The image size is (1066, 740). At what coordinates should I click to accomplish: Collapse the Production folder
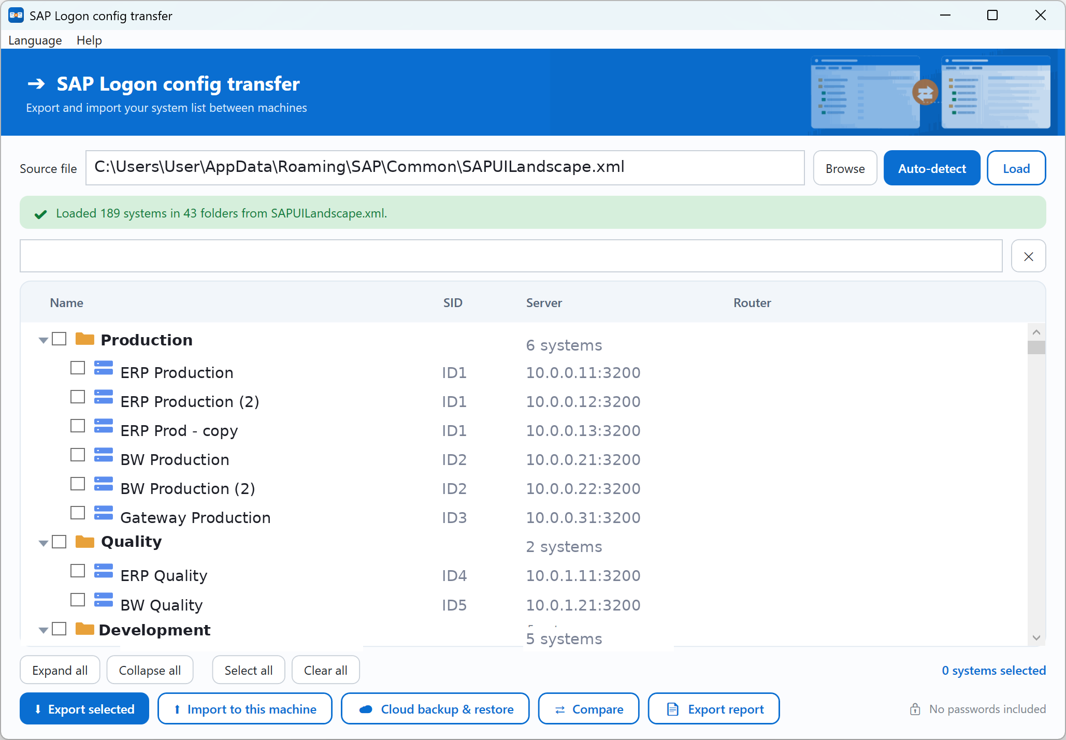(44, 340)
